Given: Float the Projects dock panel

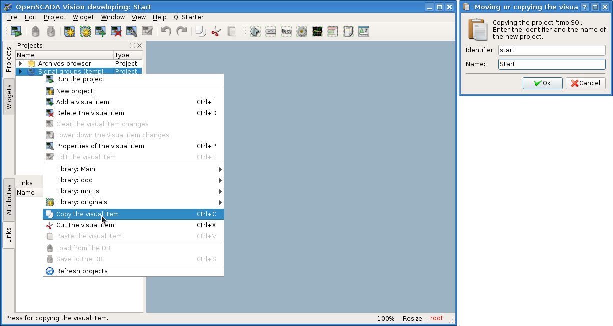Looking at the screenshot, I should tap(133, 46).
